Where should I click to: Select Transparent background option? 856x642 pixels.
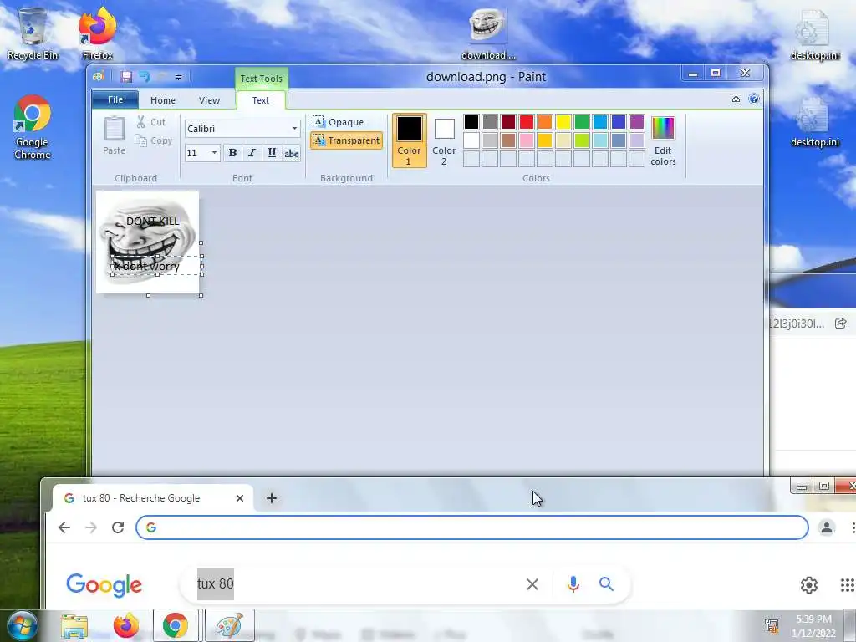tap(346, 140)
